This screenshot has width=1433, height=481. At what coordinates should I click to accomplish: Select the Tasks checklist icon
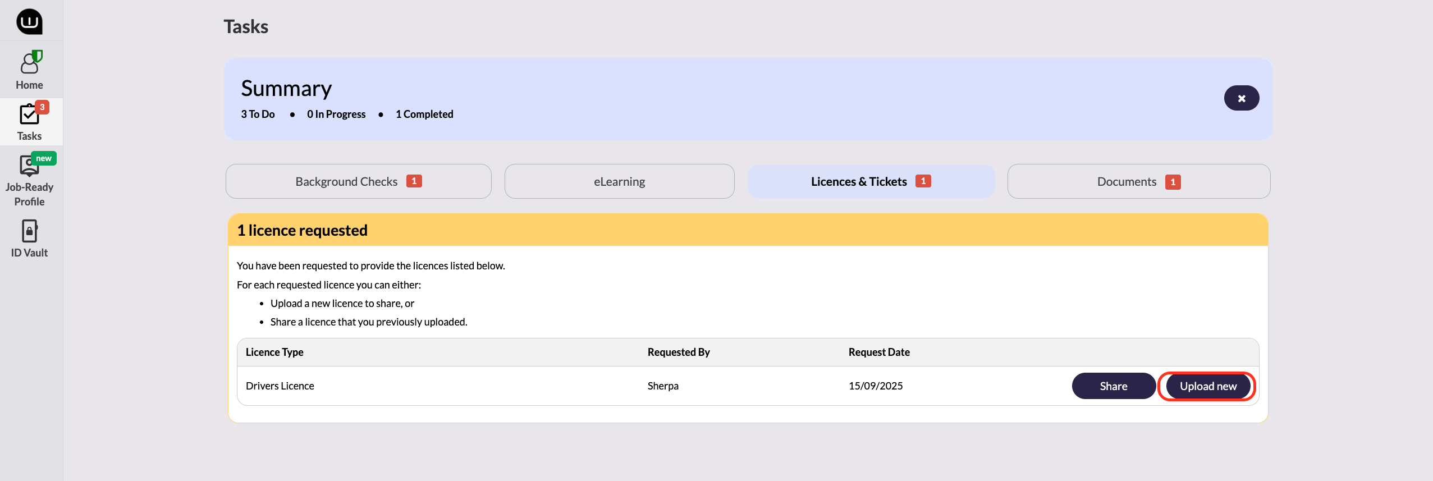29,114
